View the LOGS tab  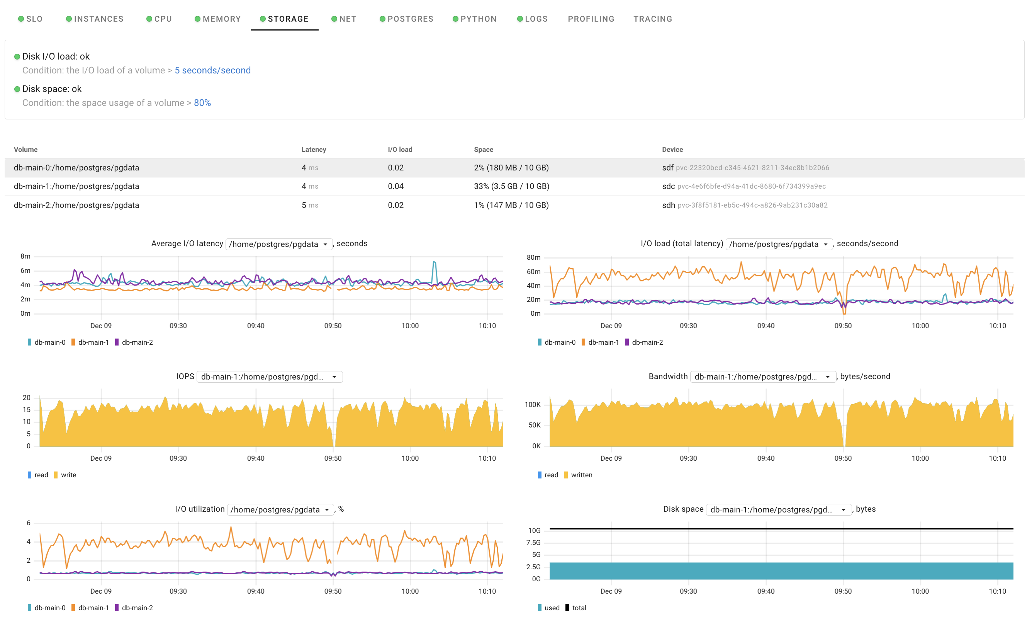click(532, 19)
